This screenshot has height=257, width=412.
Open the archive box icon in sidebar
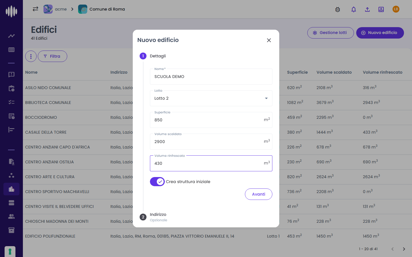pos(11,230)
